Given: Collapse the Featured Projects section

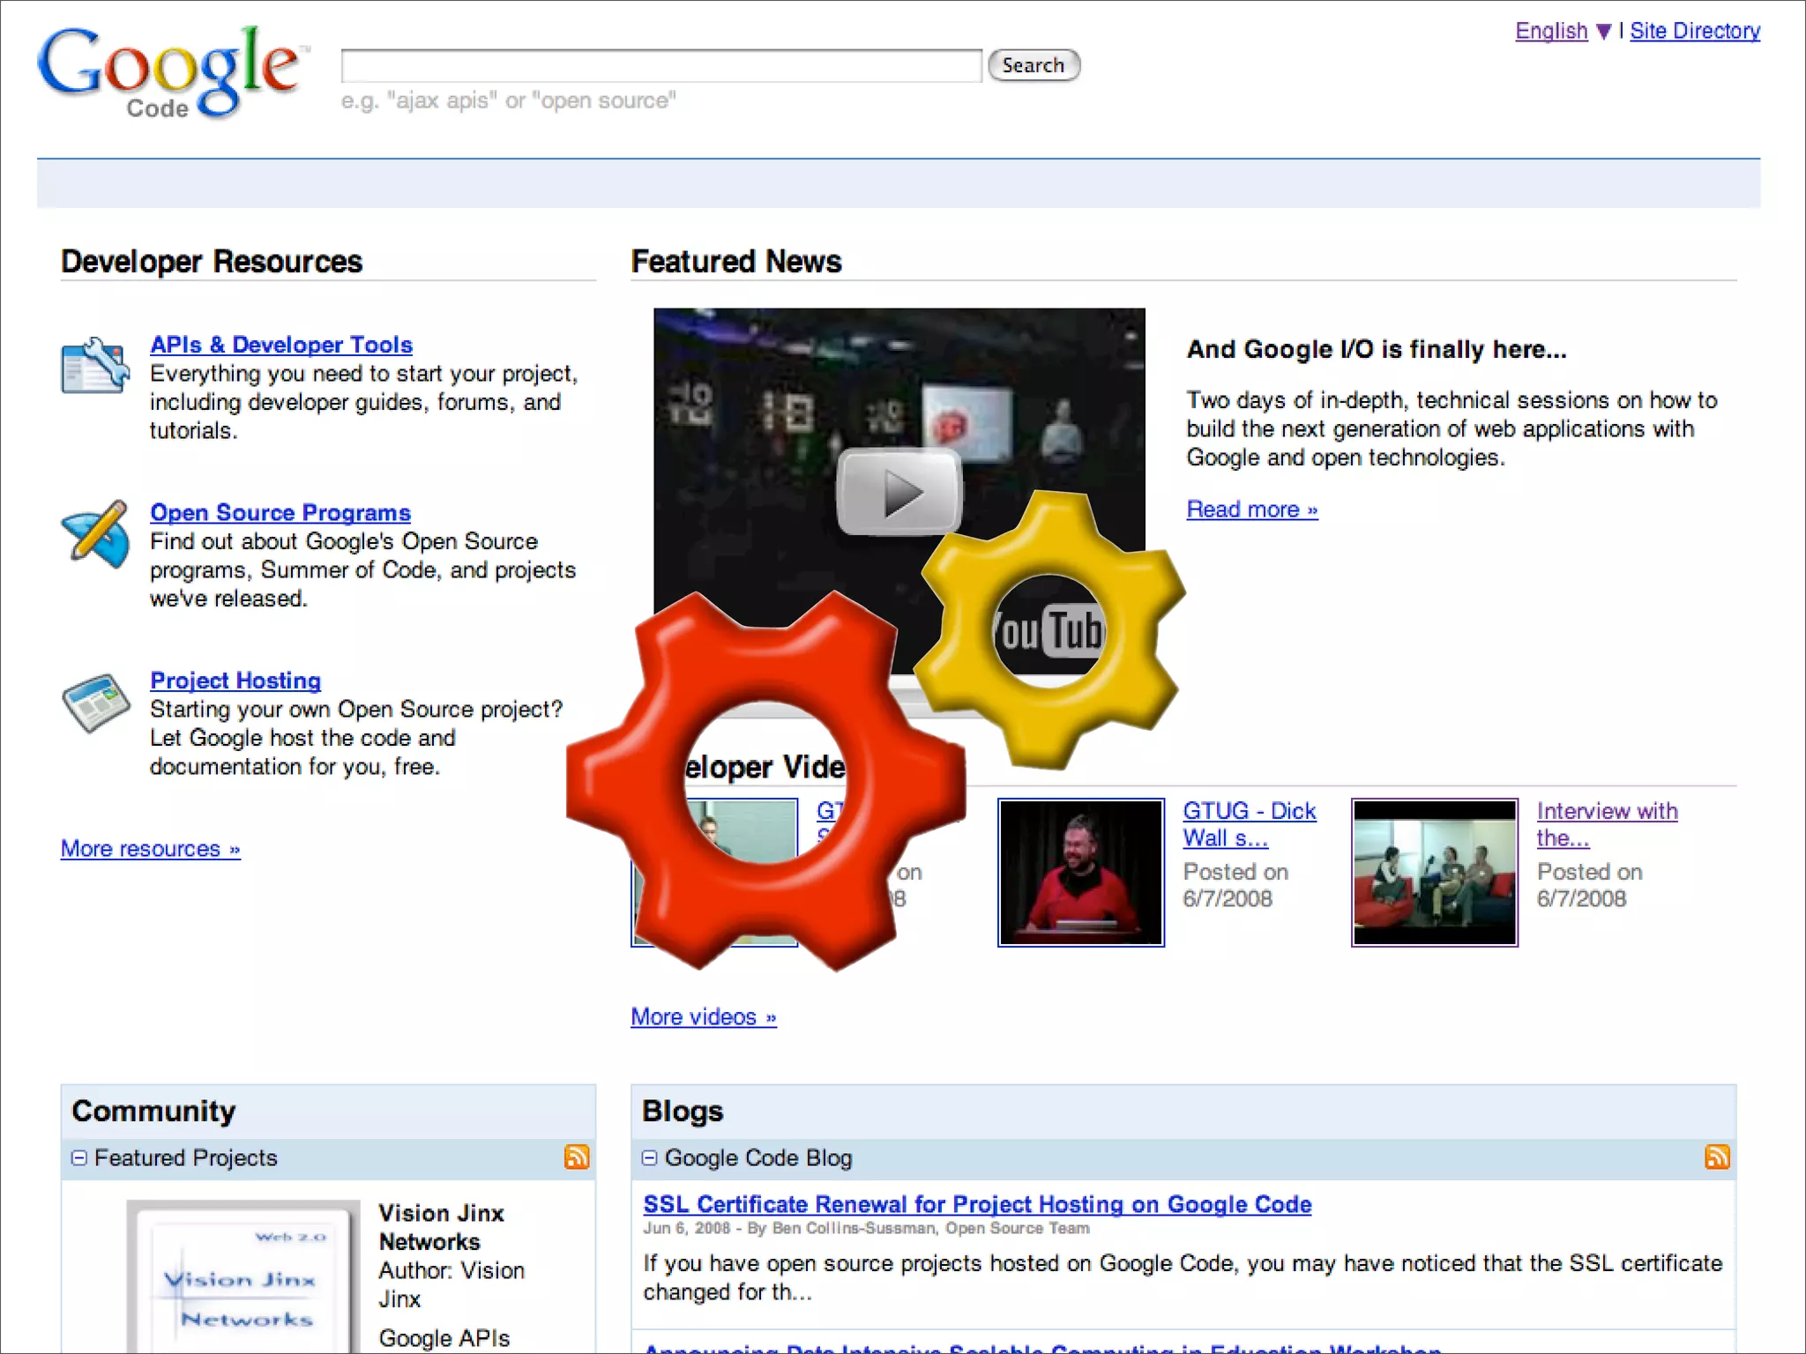Looking at the screenshot, I should (79, 1158).
